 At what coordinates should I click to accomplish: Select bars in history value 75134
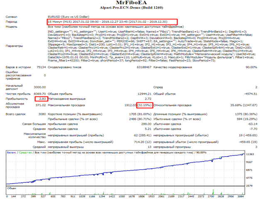(x=41, y=67)
